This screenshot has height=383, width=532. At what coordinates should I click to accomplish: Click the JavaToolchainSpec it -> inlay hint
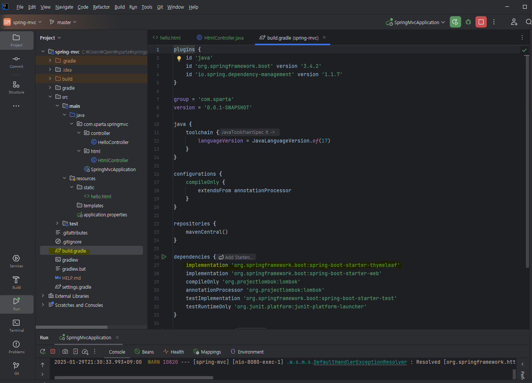pyautogui.click(x=250, y=132)
